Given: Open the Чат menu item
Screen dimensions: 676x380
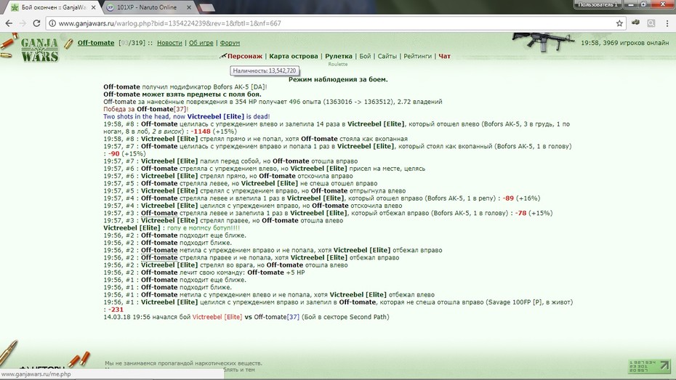Looking at the screenshot, I should pos(444,56).
